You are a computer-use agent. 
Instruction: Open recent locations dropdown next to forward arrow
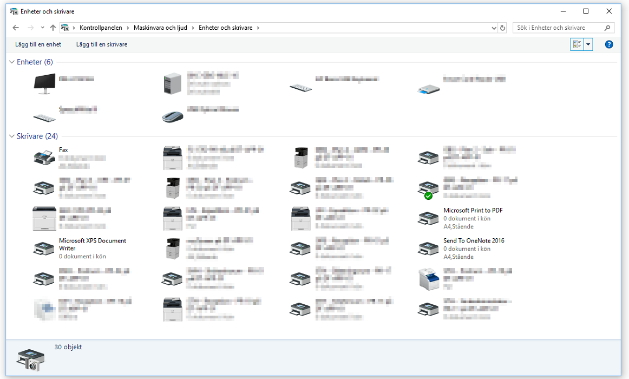coord(42,28)
